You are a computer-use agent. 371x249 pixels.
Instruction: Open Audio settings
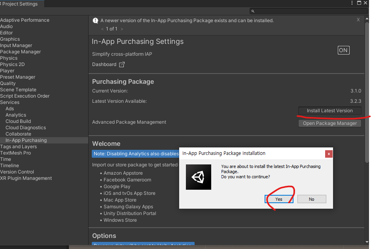(6, 26)
